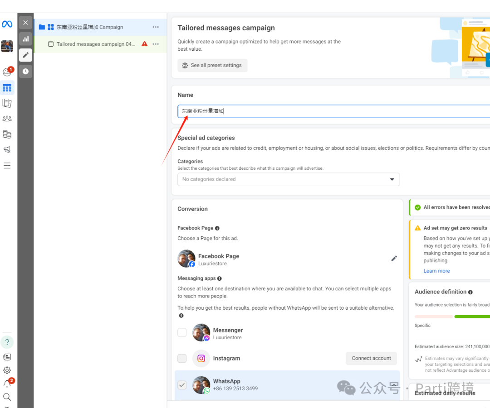
Task: Check the Messenger checkbox
Action: tap(182, 333)
